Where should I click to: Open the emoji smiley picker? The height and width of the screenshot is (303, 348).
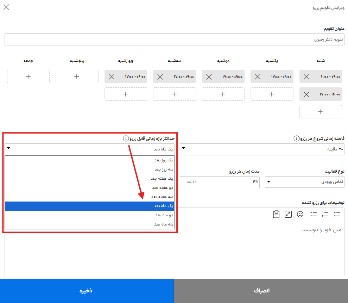(300, 214)
